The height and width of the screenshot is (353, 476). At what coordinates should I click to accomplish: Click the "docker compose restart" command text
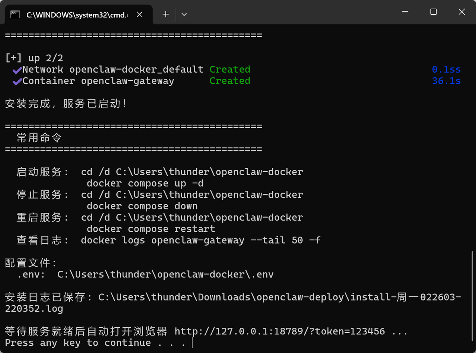pyautogui.click(x=151, y=229)
